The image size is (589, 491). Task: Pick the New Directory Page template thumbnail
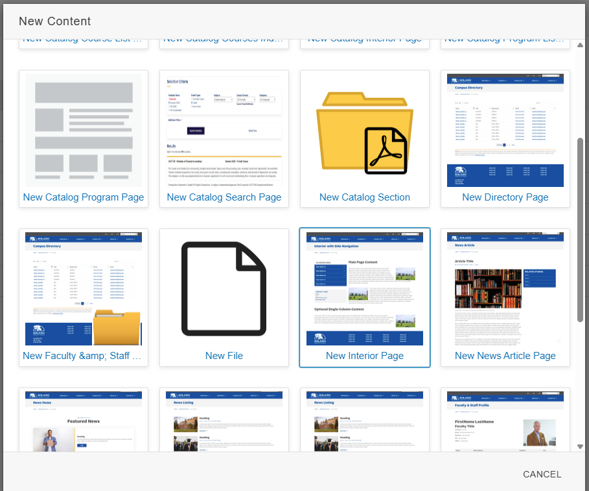point(505,130)
